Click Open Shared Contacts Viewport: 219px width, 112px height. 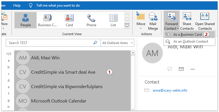pos(205,21)
